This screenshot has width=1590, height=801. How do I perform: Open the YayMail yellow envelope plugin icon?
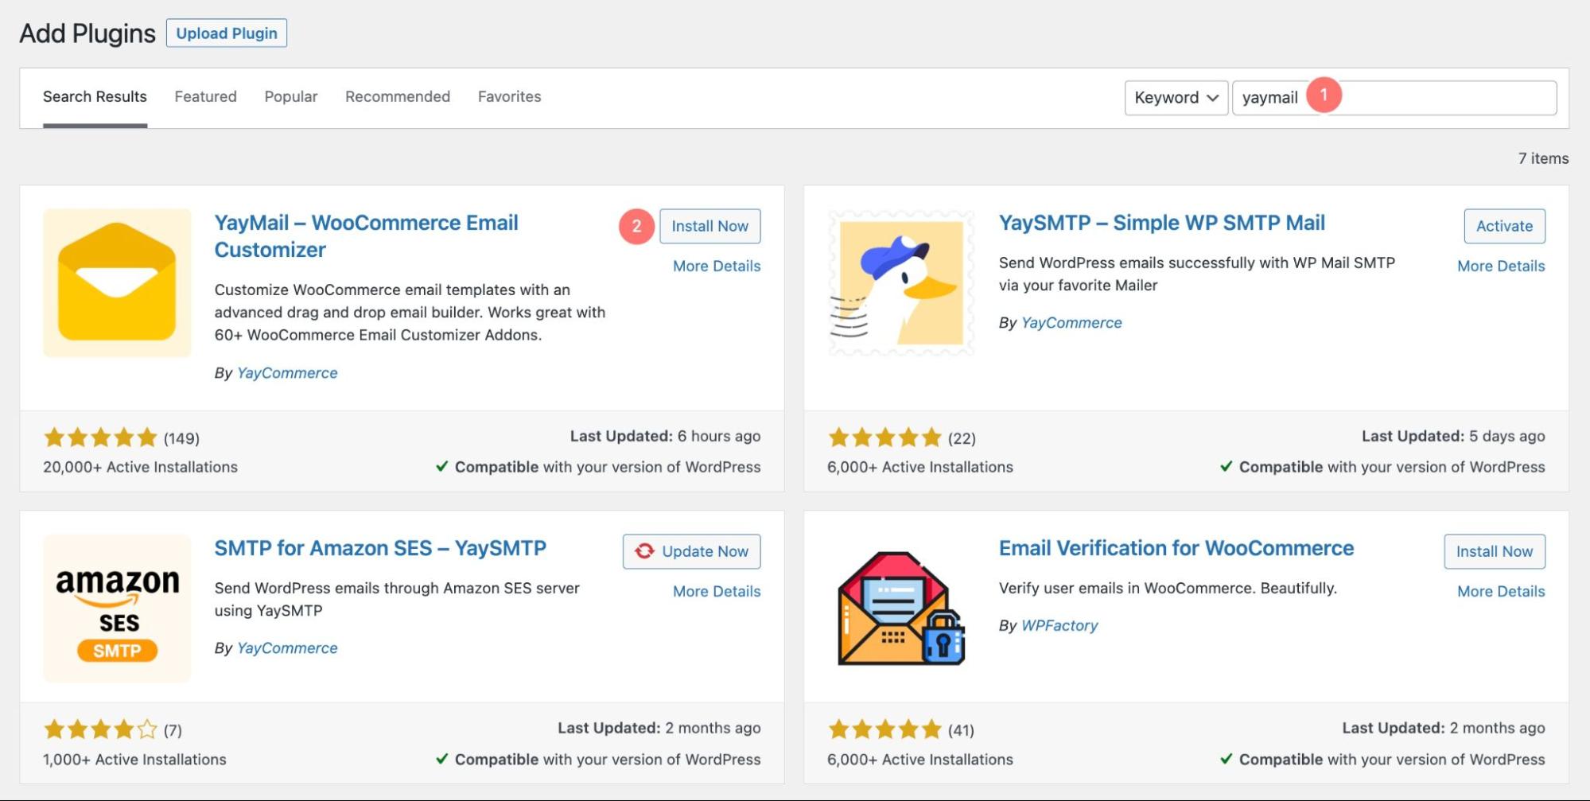pyautogui.click(x=117, y=282)
